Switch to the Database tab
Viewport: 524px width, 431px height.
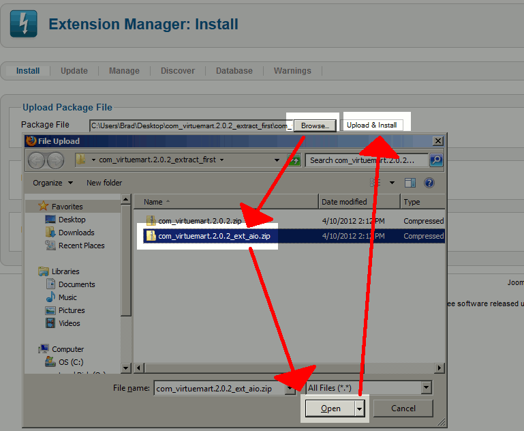tap(234, 71)
